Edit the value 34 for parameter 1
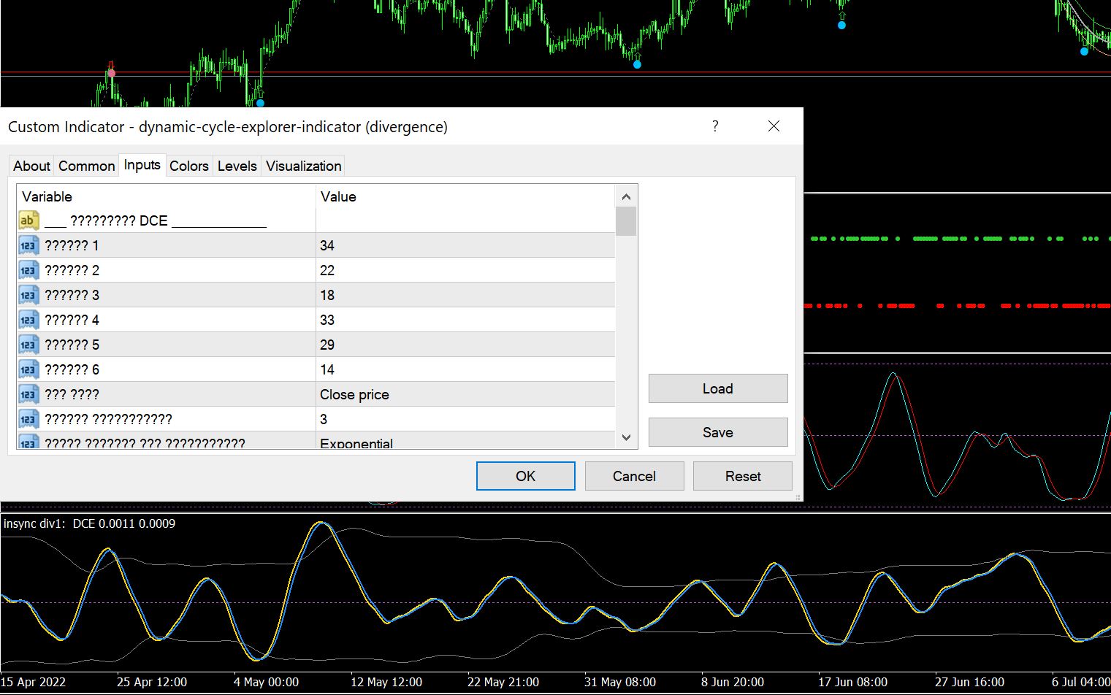The height and width of the screenshot is (695, 1111). [x=466, y=245]
